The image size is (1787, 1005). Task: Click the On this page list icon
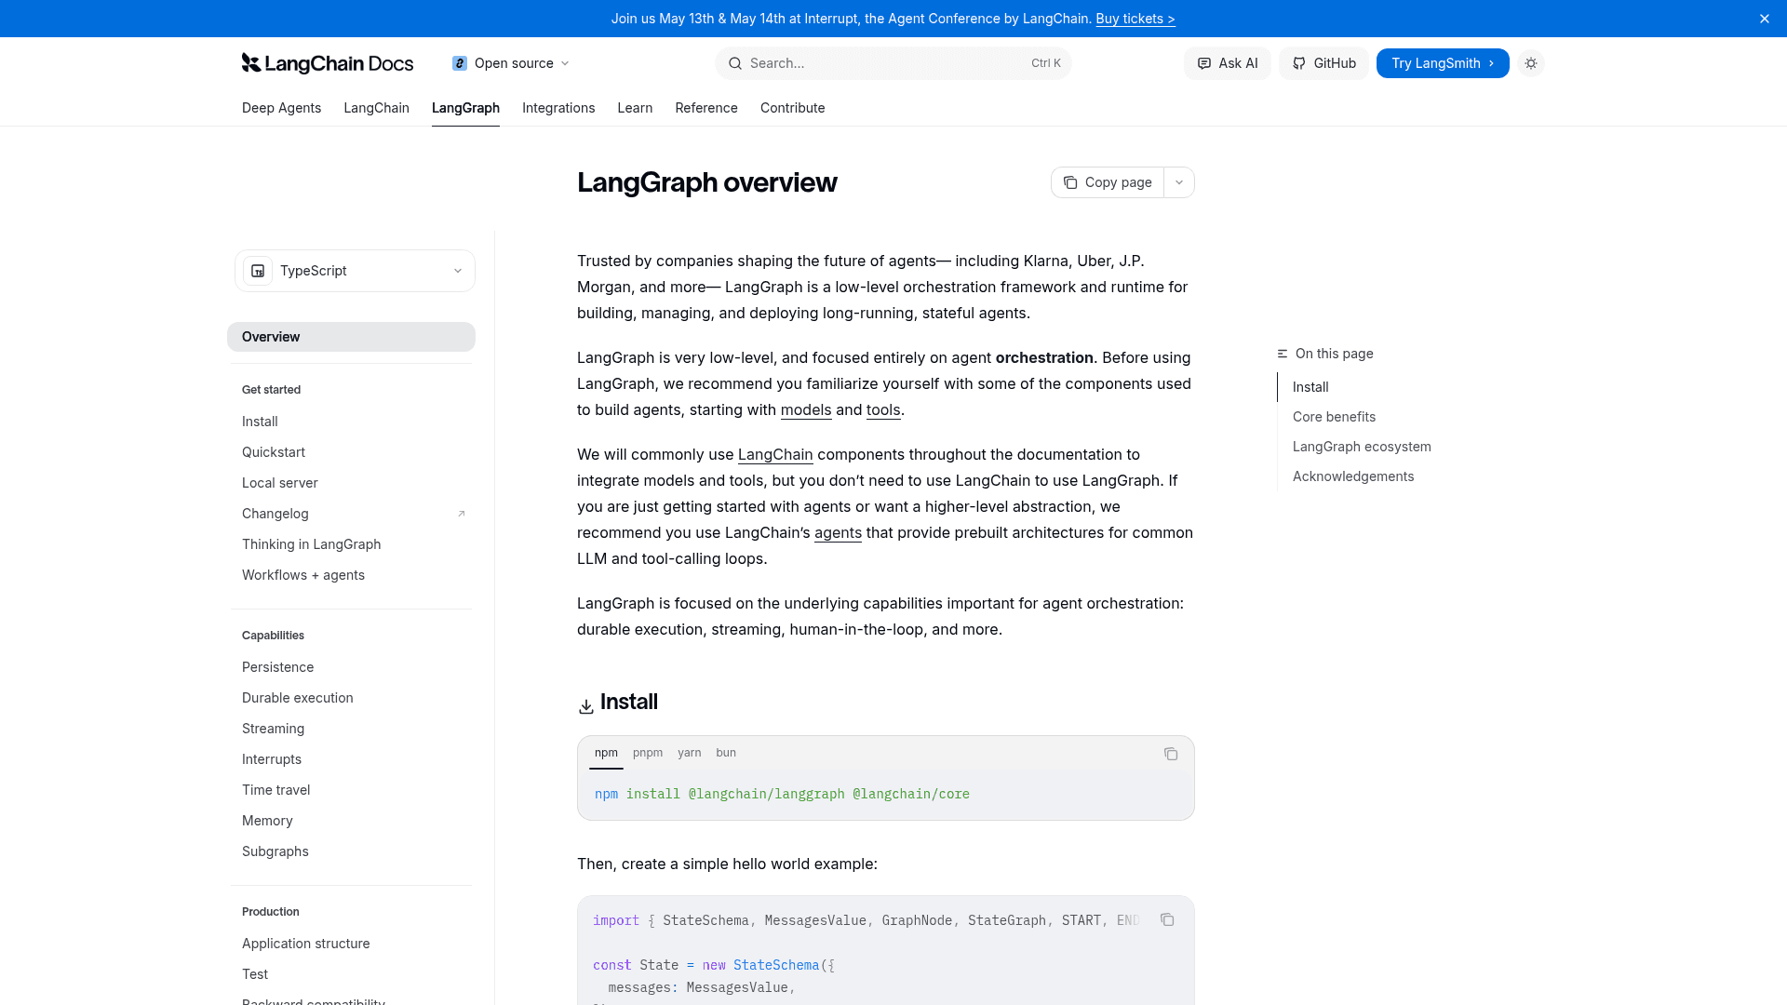[x=1283, y=354]
